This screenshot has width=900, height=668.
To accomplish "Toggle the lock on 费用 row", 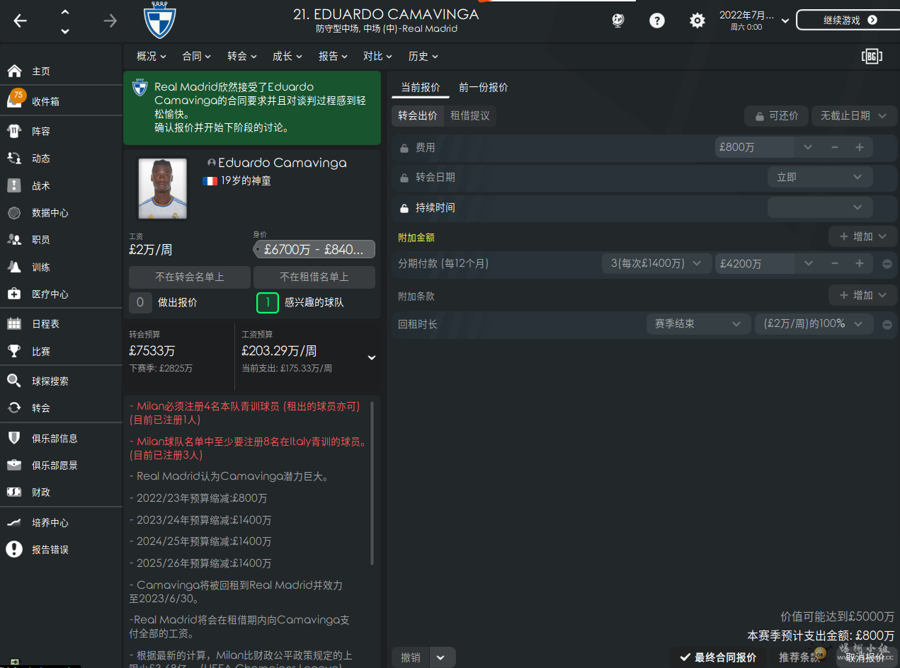I will (x=404, y=148).
